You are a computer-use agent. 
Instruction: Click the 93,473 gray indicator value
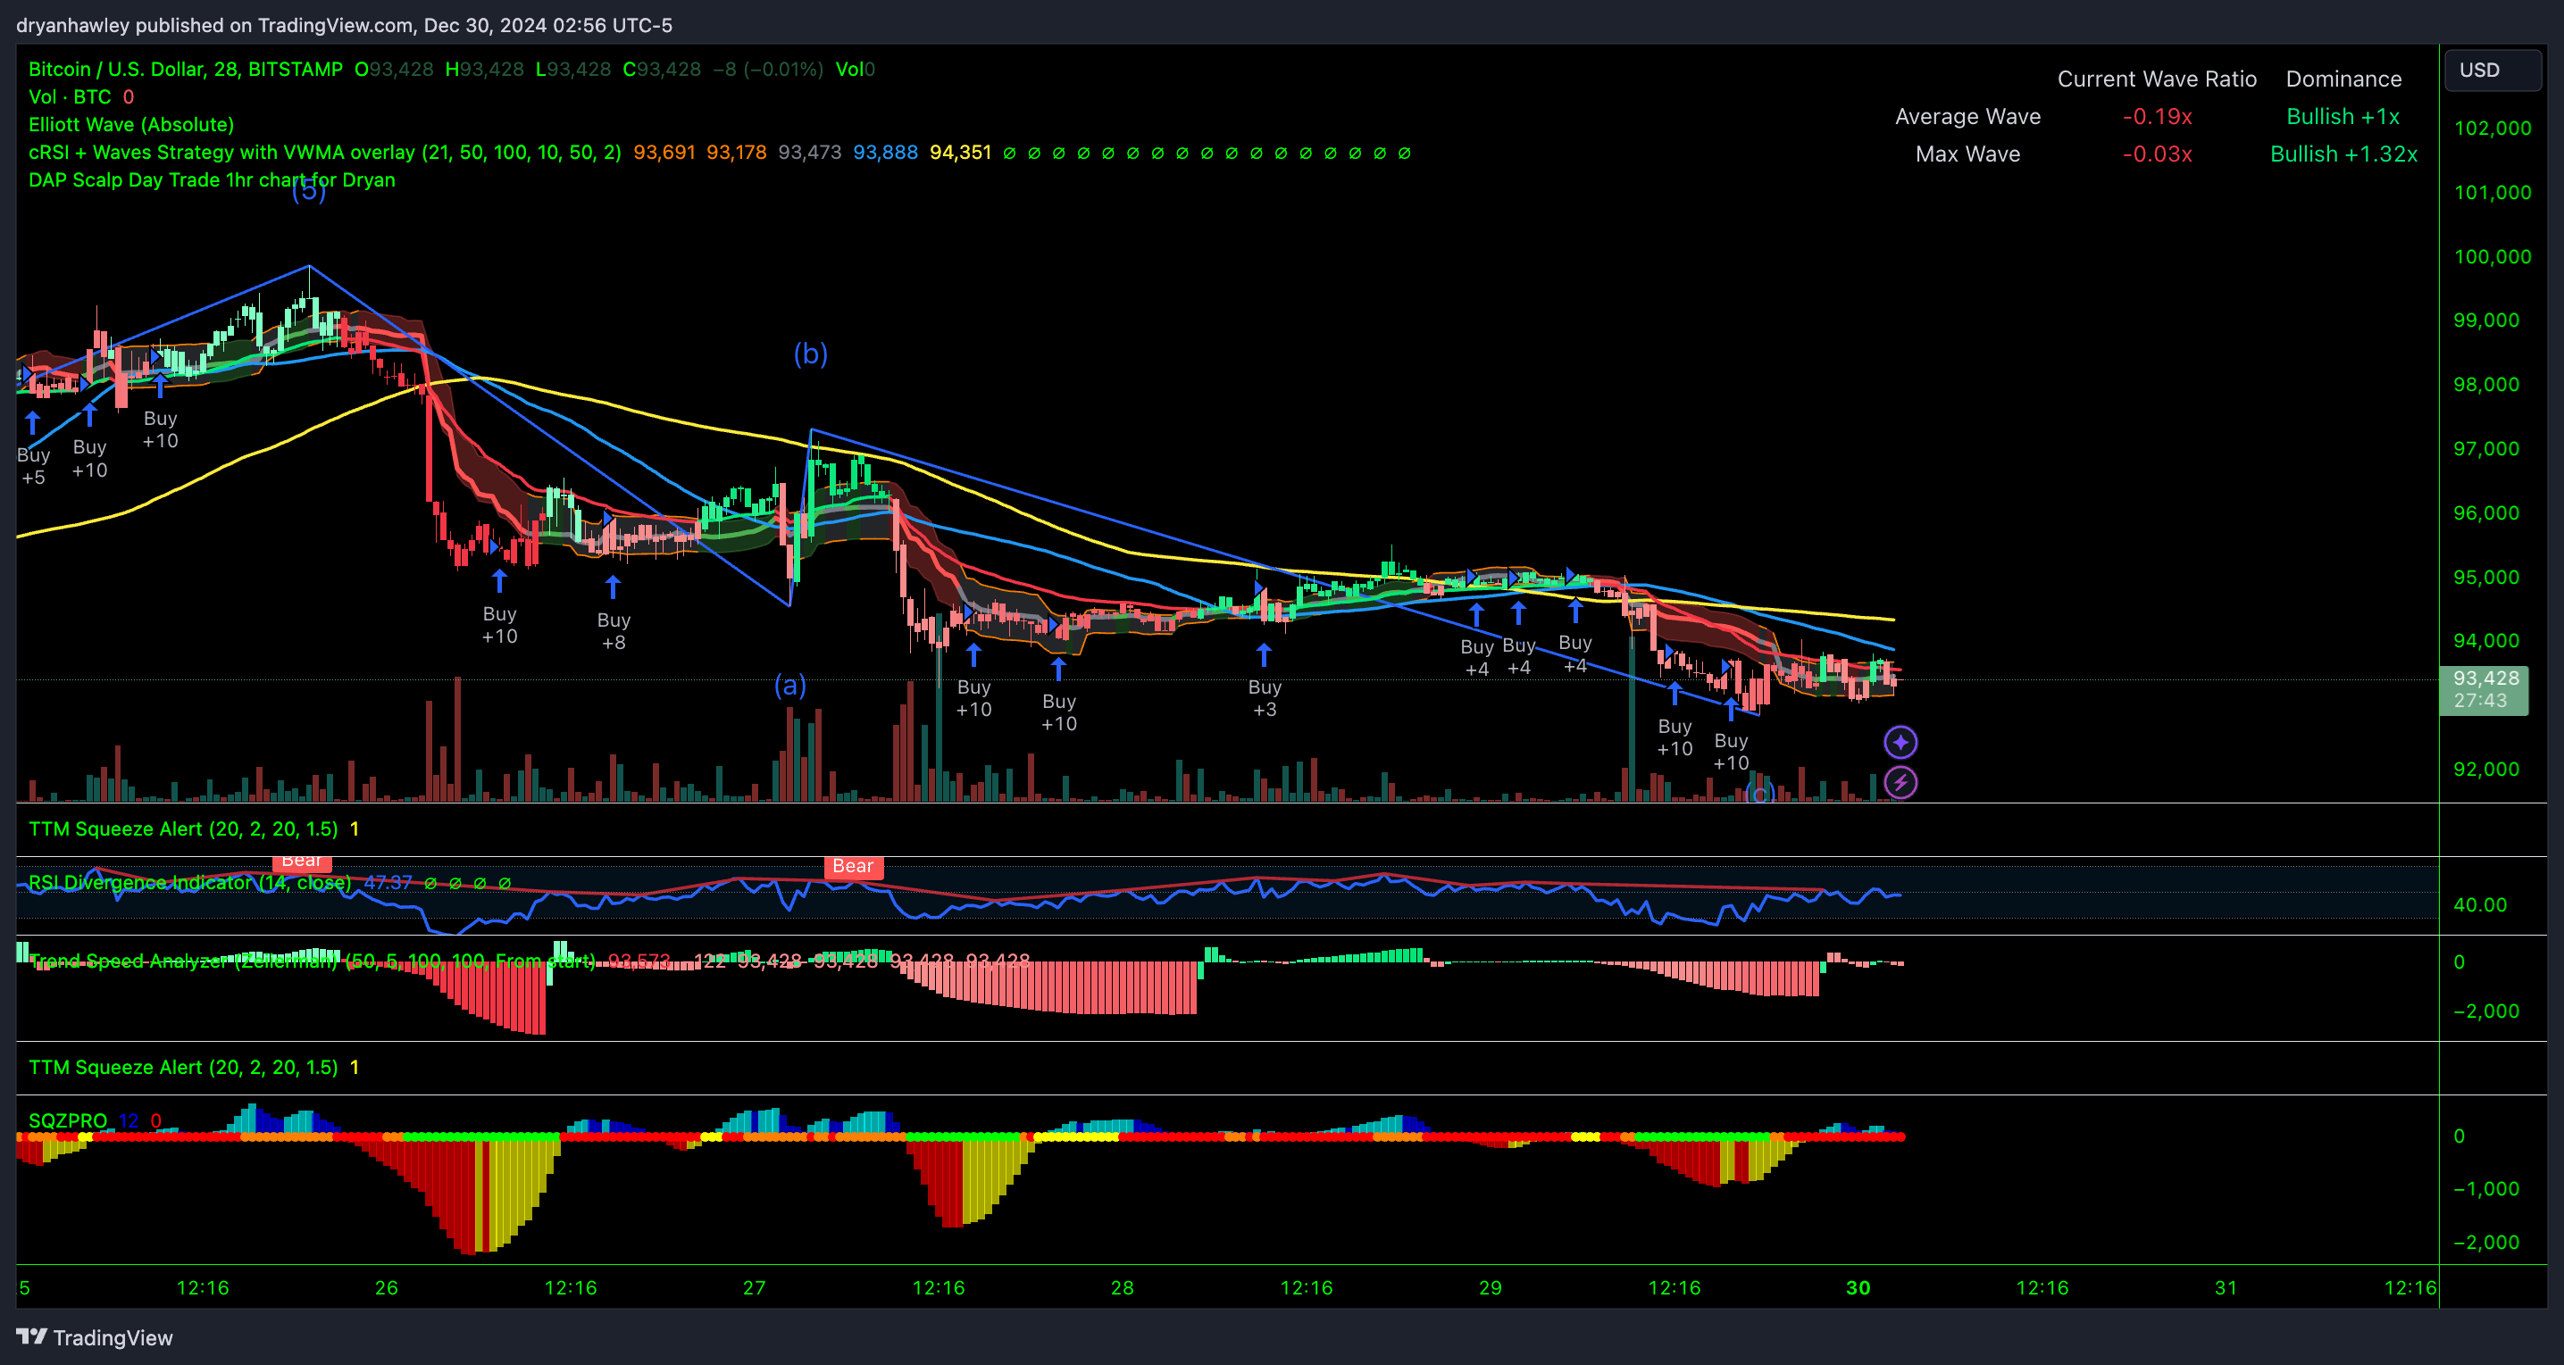[809, 153]
